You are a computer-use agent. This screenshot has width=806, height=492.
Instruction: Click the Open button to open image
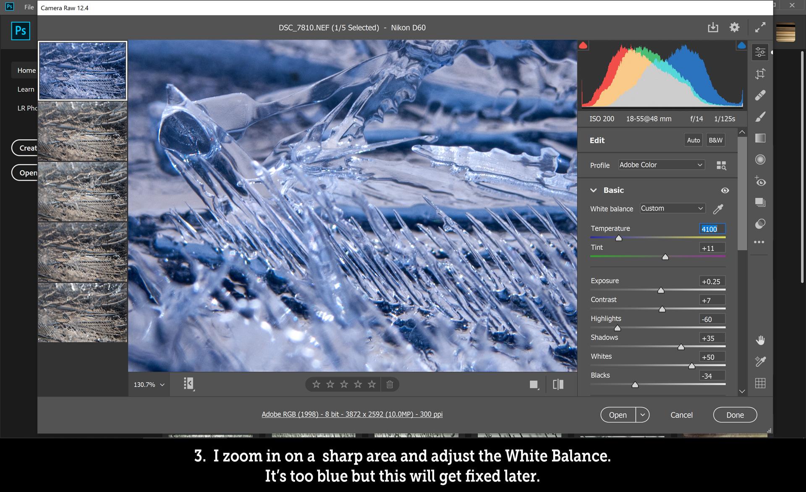617,414
